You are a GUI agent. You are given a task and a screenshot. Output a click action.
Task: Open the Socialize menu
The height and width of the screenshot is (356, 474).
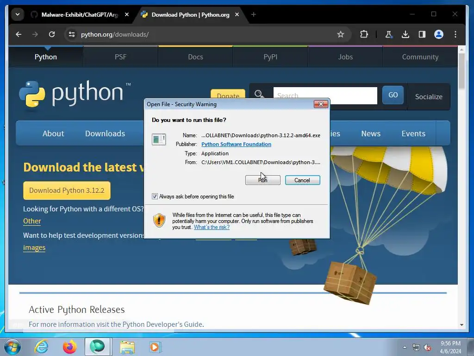pyautogui.click(x=429, y=96)
